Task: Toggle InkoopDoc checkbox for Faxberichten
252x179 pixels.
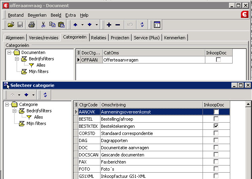Action: click(x=216, y=162)
